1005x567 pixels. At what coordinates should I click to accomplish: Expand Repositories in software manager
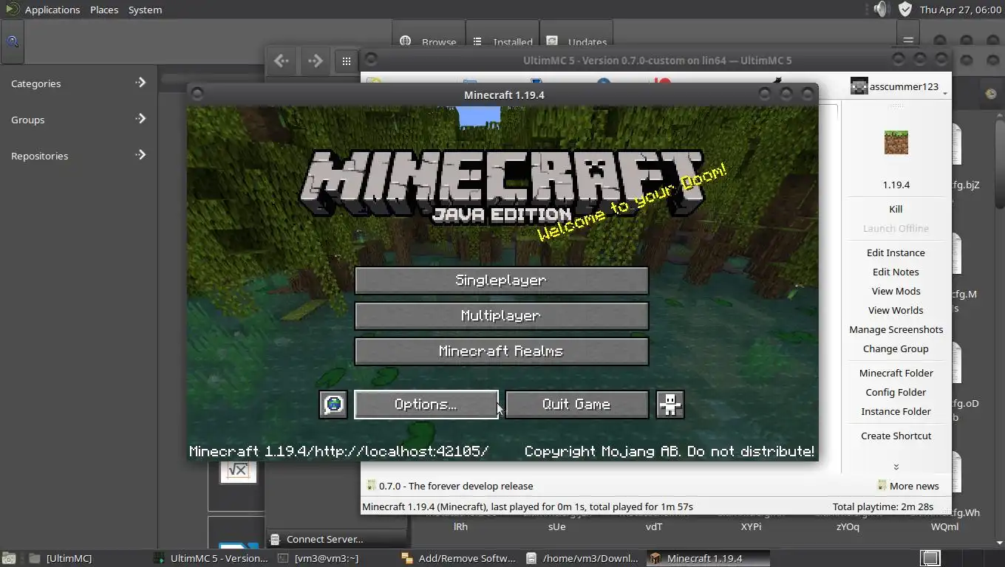pyautogui.click(x=78, y=156)
